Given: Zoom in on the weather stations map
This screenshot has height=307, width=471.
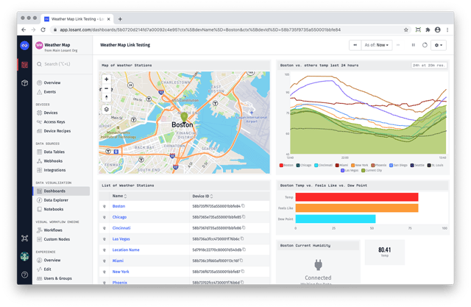Looking at the screenshot, I should click(106, 80).
